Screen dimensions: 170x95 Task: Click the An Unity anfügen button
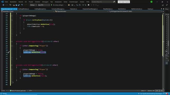pyautogui.click(x=58, y=5)
